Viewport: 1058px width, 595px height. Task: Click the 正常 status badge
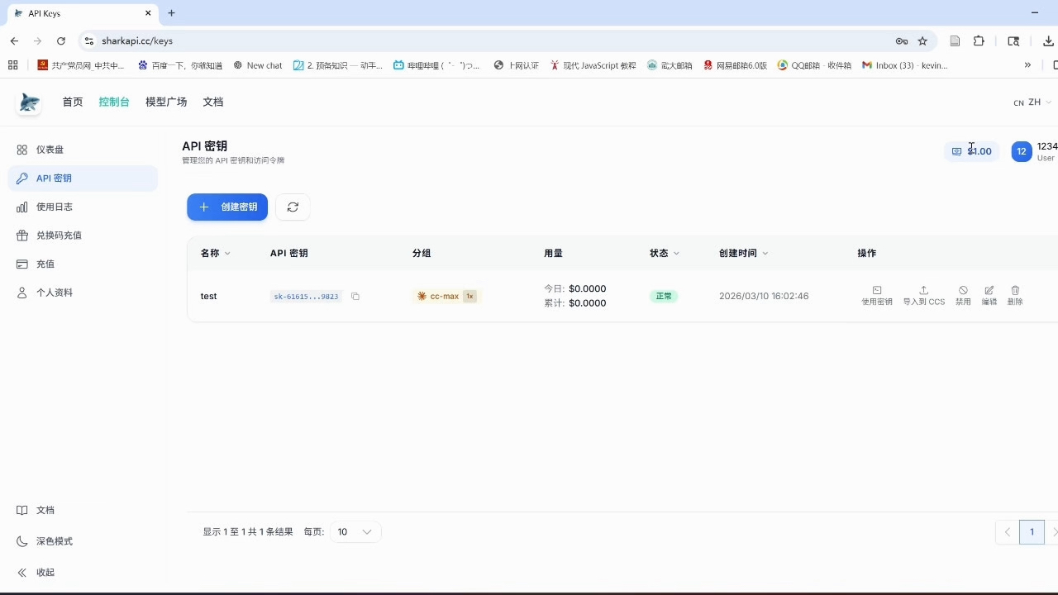664,296
